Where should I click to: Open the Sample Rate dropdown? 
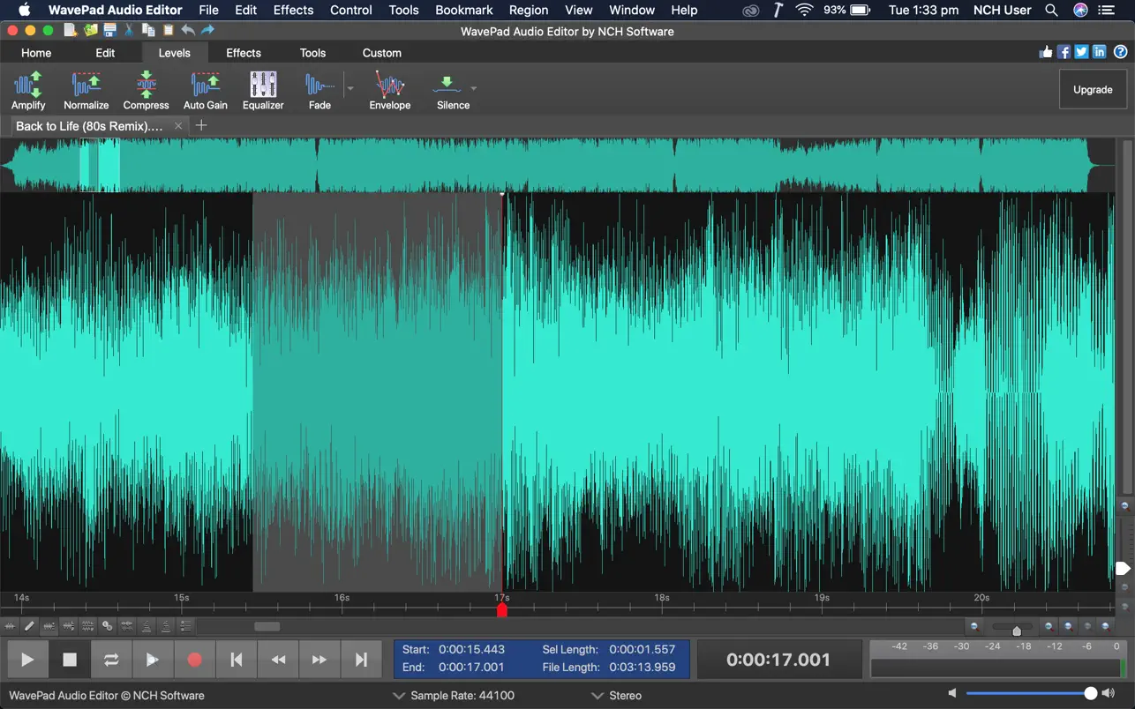coord(454,696)
